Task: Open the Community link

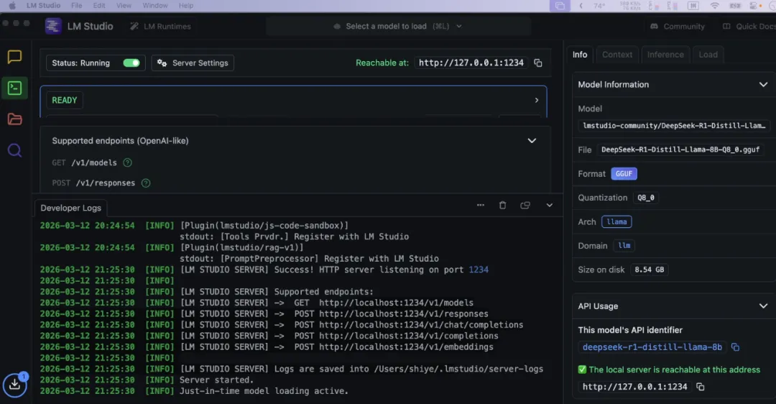Action: coord(678,27)
